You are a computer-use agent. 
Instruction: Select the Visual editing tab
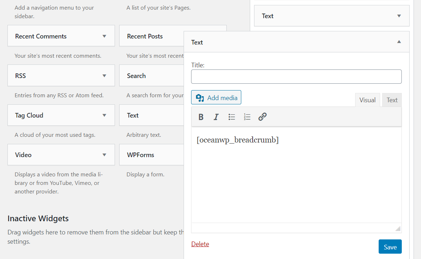[x=368, y=100]
